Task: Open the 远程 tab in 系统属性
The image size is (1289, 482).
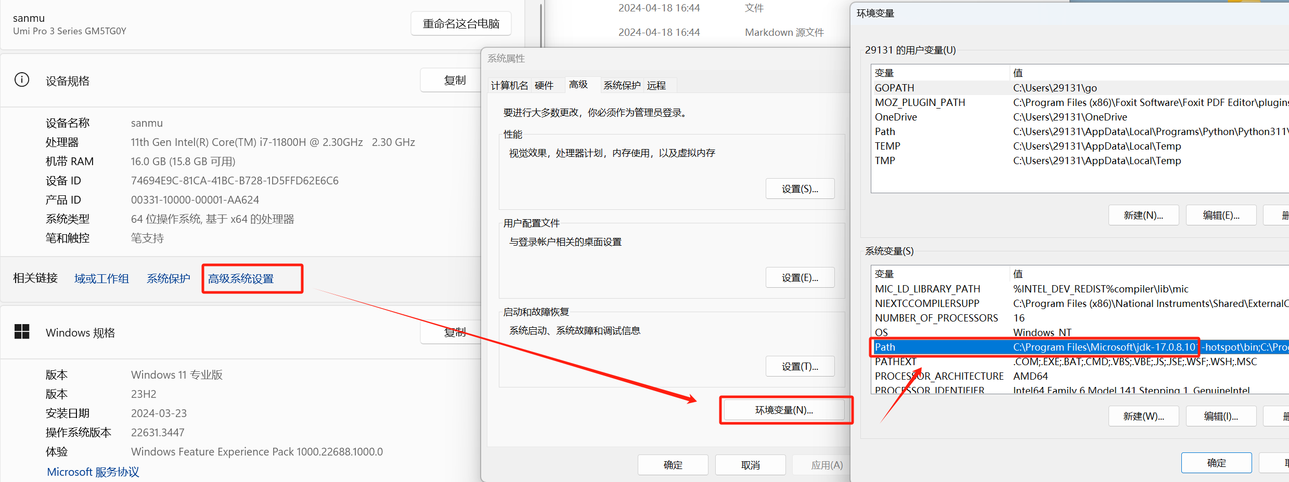Action: 658,85
